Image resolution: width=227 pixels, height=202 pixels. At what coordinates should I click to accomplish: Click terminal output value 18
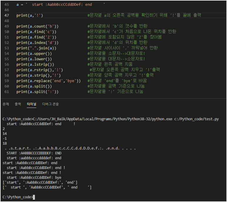tap(5, 144)
